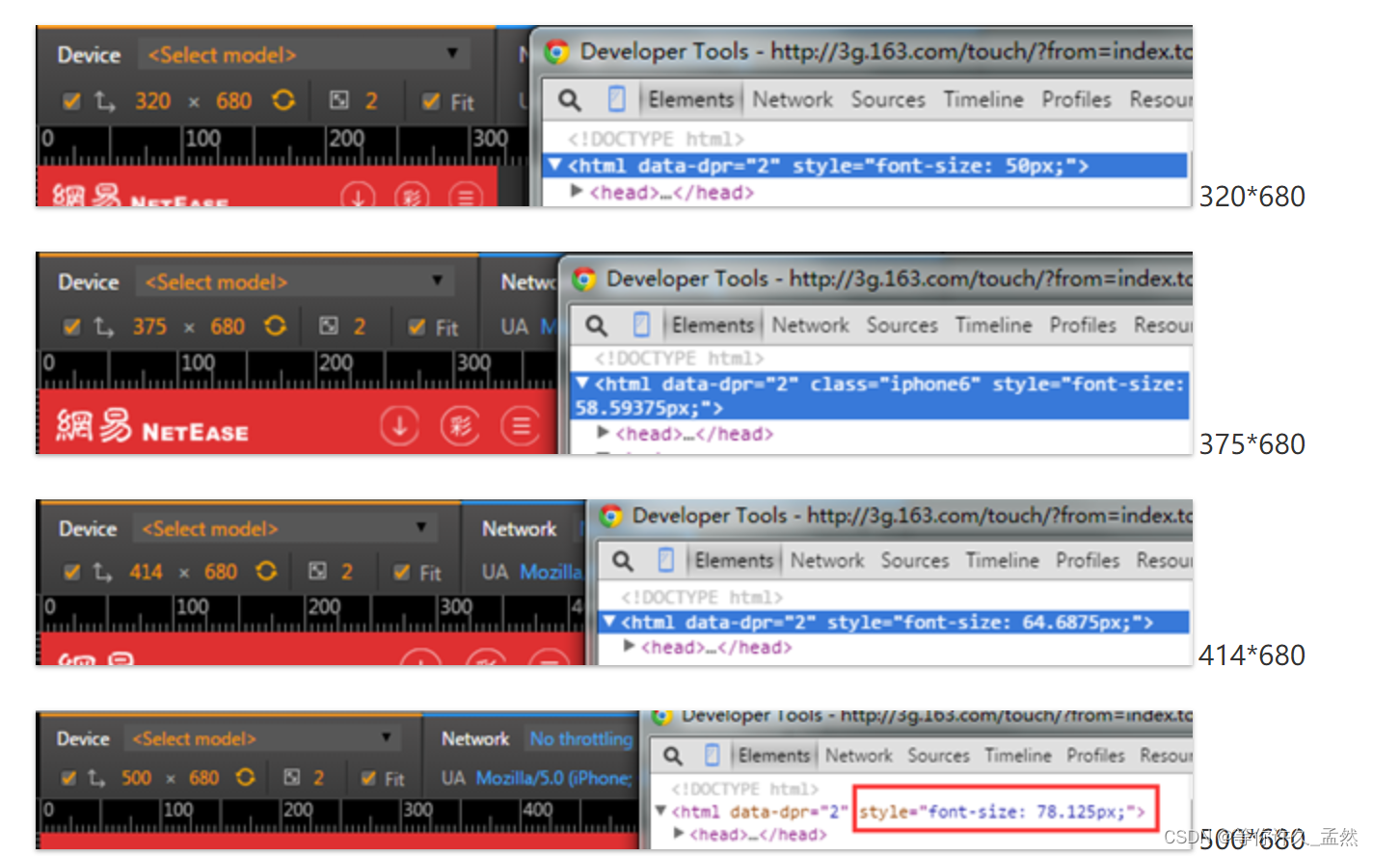
Task: Open Select model dropdown above 414 × 680
Action: pyautogui.click(x=284, y=528)
